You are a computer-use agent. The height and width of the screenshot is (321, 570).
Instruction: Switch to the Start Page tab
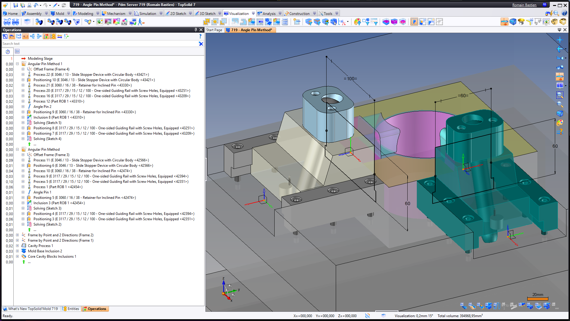(x=214, y=30)
